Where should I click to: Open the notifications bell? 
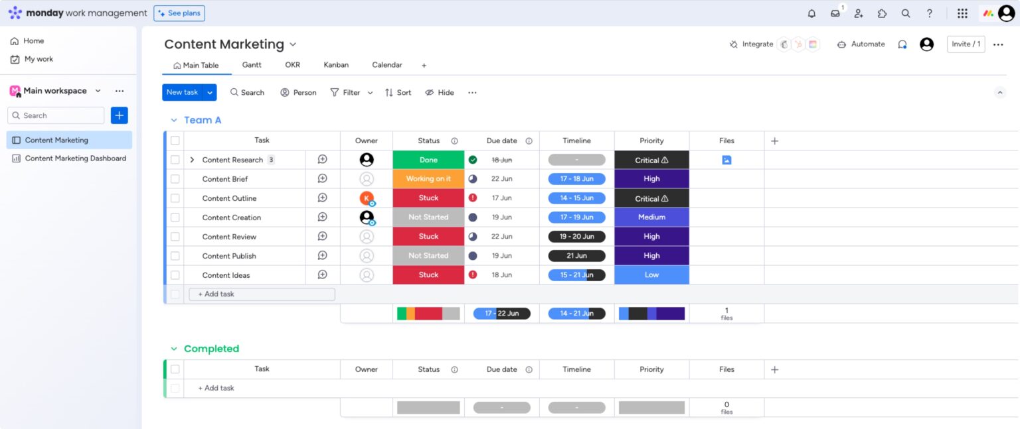(811, 13)
